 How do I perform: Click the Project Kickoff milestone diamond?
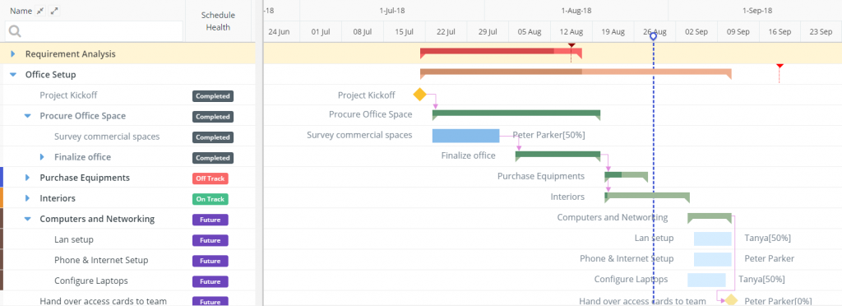(x=419, y=95)
